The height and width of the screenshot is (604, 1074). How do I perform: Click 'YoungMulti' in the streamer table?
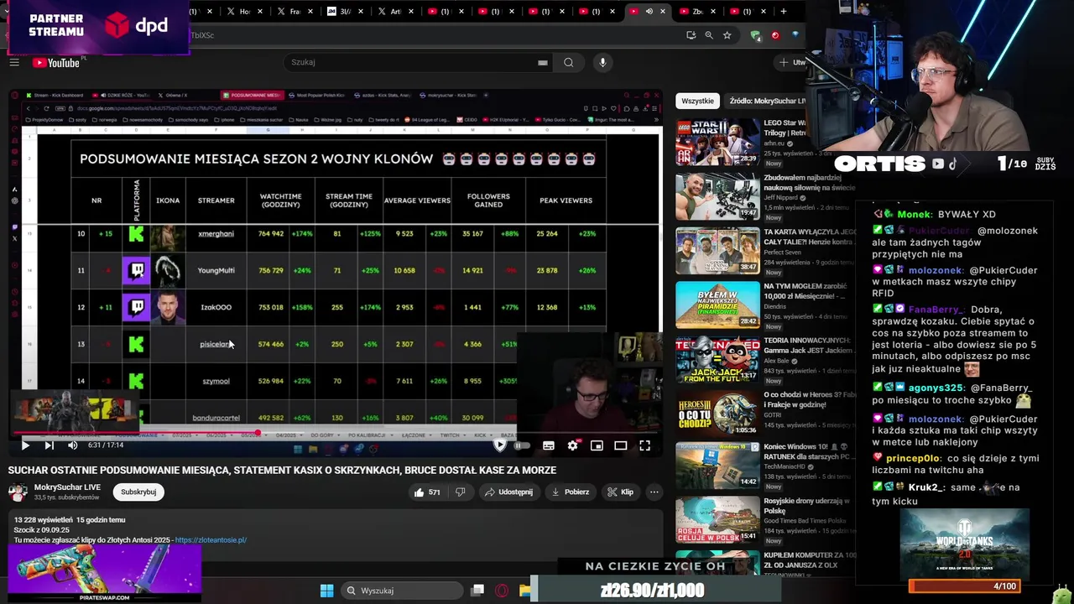pos(216,270)
